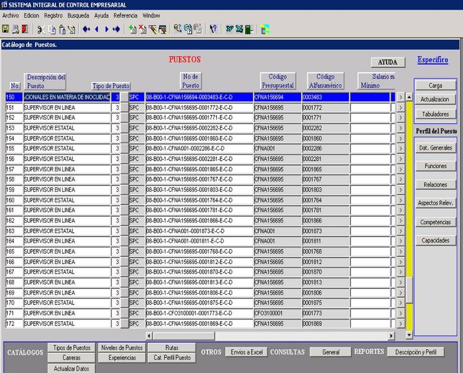The height and width of the screenshot is (373, 463).
Task: Click the exit door icon in toolbar
Action: (23, 29)
